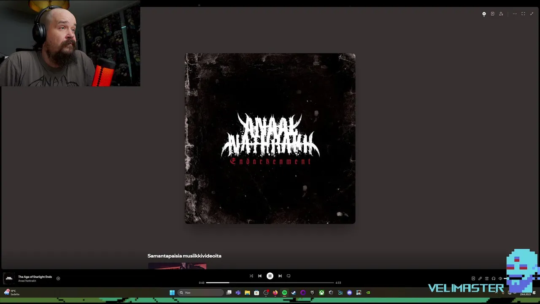The width and height of the screenshot is (540, 304).
Task: Open Task View in taskbar
Action: tap(229, 293)
